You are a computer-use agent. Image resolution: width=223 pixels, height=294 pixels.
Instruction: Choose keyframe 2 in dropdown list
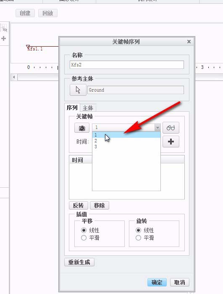(x=126, y=141)
